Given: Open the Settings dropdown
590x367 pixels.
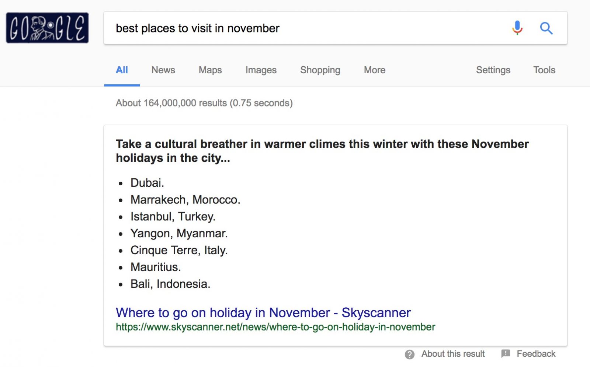Looking at the screenshot, I should pyautogui.click(x=493, y=70).
